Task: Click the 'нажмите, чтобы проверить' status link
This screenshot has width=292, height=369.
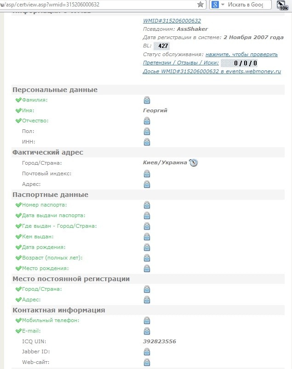Action: pos(241,54)
